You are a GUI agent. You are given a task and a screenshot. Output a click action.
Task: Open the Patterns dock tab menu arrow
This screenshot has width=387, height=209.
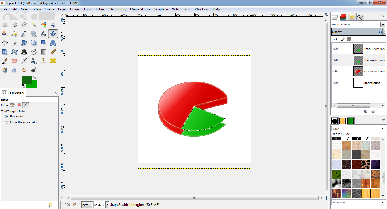(384, 121)
